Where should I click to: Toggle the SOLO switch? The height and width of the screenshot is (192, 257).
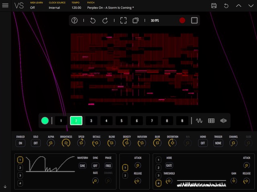coord(35,143)
